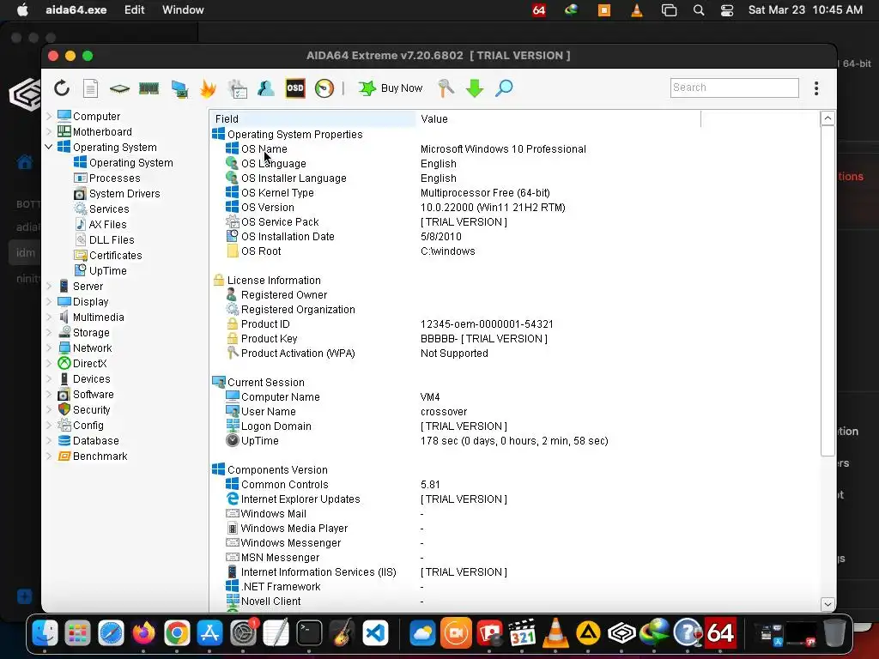Image resolution: width=879 pixels, height=659 pixels.
Task: Click the Refresh toolbar icon
Action: [x=62, y=88]
